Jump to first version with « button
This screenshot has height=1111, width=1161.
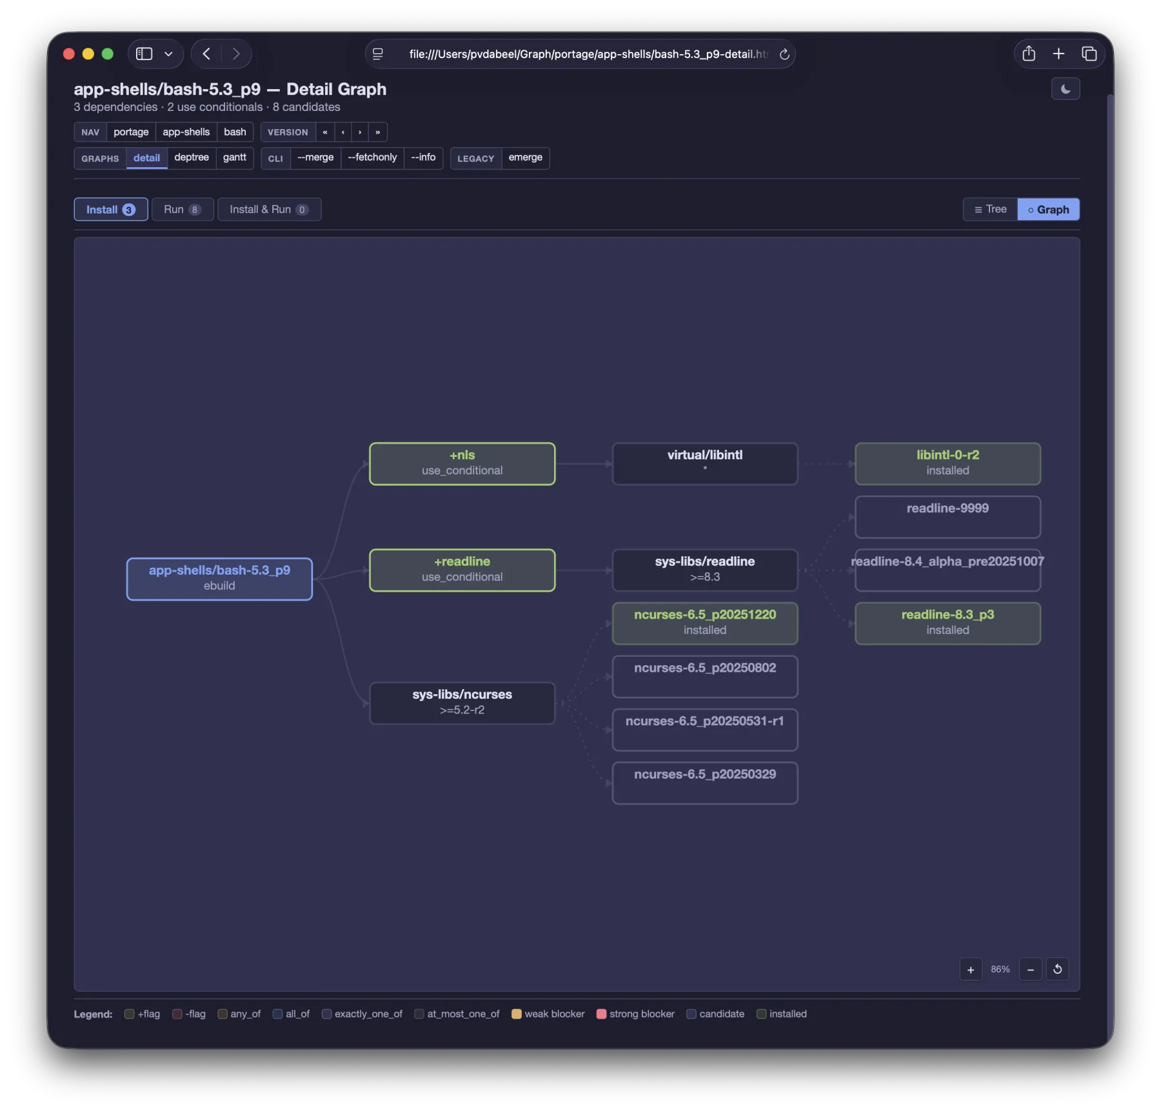(x=325, y=132)
